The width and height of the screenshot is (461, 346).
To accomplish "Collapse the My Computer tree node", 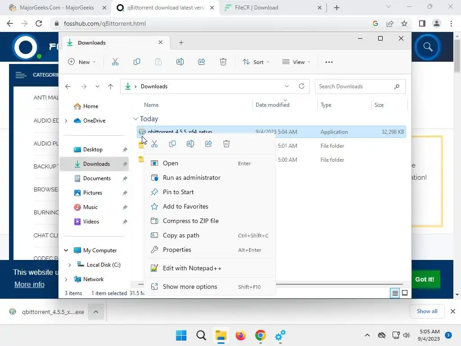I will click(x=66, y=250).
